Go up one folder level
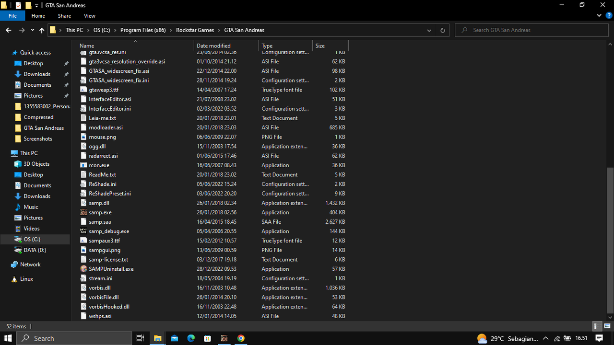 pos(42,30)
